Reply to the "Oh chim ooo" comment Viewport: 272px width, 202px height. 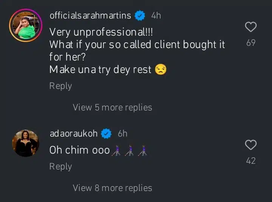click(x=60, y=166)
